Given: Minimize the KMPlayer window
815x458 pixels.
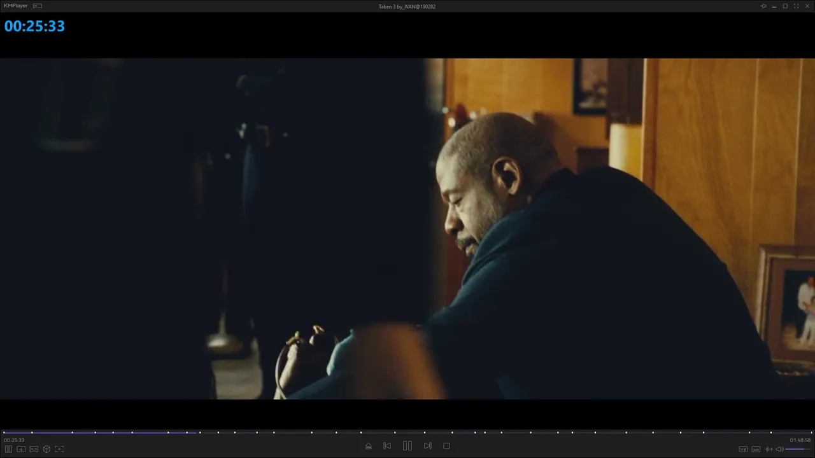Looking at the screenshot, I should click(774, 6).
